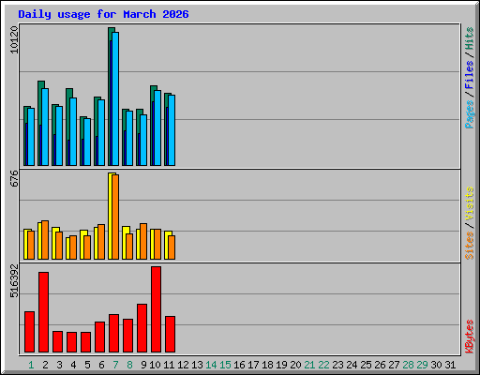This screenshot has width=480, height=375.
Task: Click green day label 15 on x-axis
Action: tap(225, 365)
